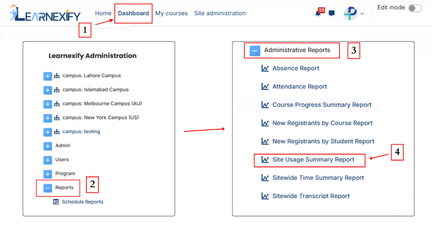Image resolution: width=432 pixels, height=226 pixels.
Task: Expand the Islamabad Campus node
Action: tap(48, 90)
